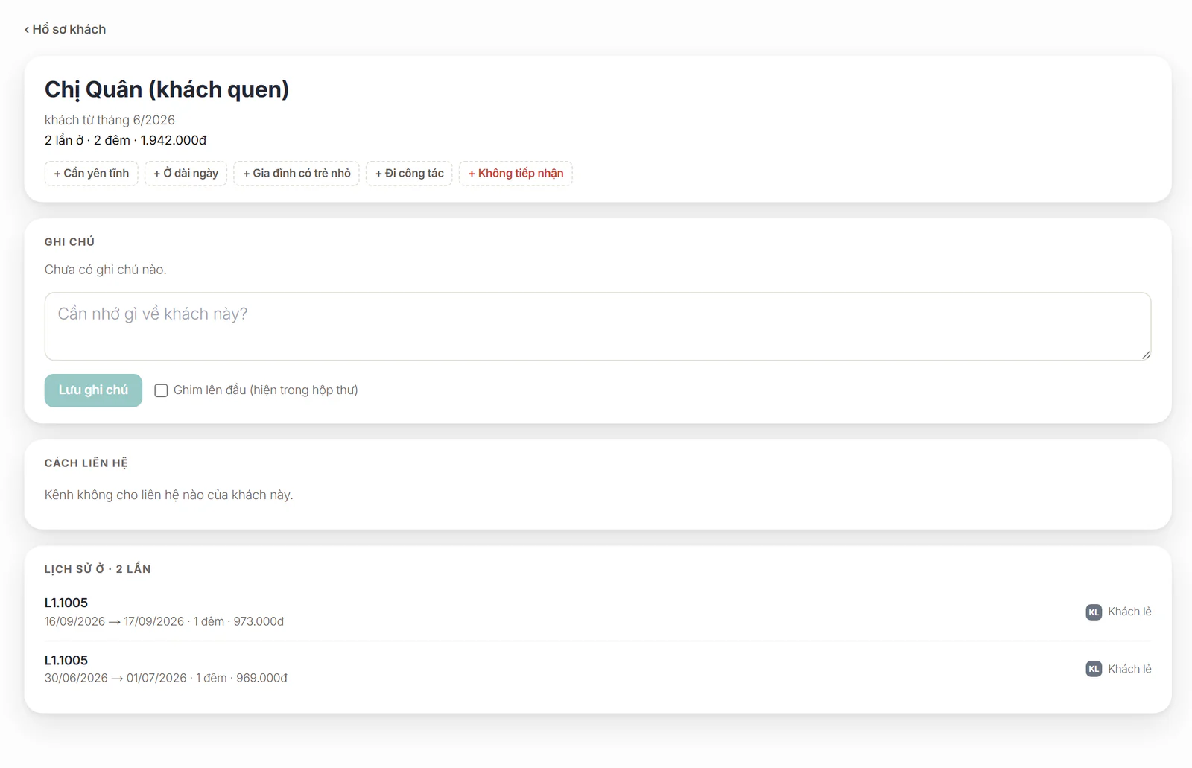Add the Gia đình có trẻ nhỏ tag
This screenshot has width=1192, height=768.
(297, 174)
